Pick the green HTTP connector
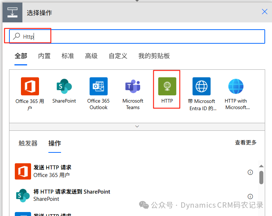This screenshot has height=216, width=272. tap(167, 86)
